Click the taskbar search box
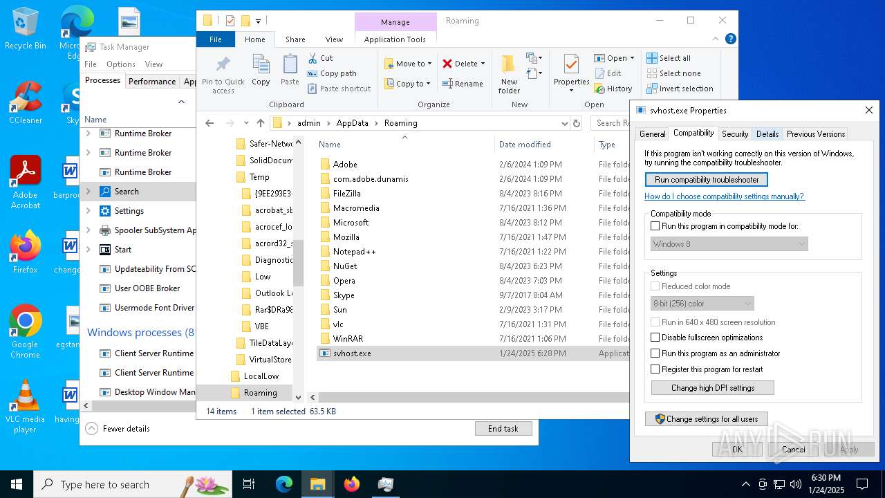The width and height of the screenshot is (885, 498). (133, 484)
